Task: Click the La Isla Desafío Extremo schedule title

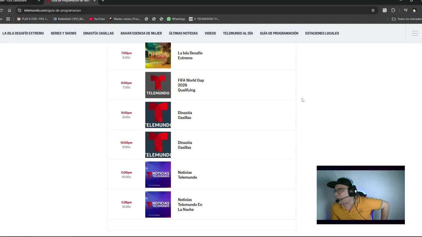Action: (190, 55)
